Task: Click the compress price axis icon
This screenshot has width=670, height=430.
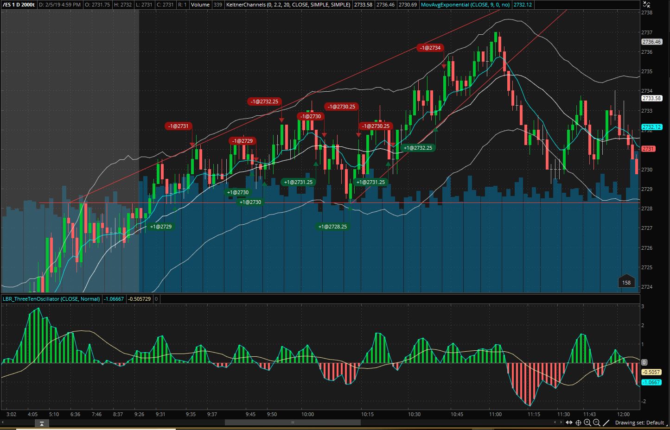Action: click(x=647, y=4)
